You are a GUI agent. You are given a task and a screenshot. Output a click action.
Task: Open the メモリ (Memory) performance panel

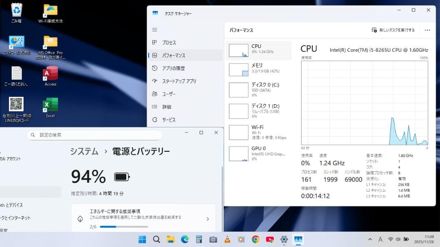pos(258,69)
